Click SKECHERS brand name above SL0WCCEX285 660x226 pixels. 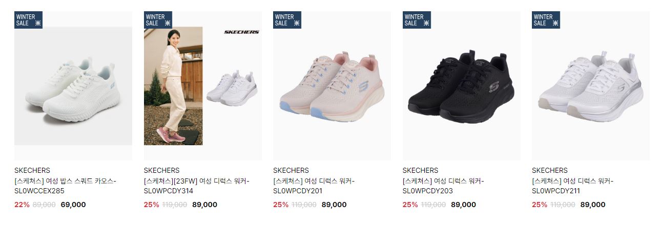(x=32, y=170)
